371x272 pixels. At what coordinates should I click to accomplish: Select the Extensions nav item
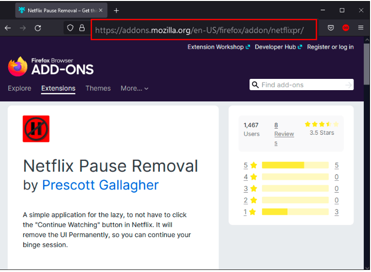[x=58, y=89]
